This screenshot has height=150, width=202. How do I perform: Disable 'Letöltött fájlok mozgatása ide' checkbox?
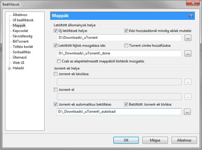[56, 46]
